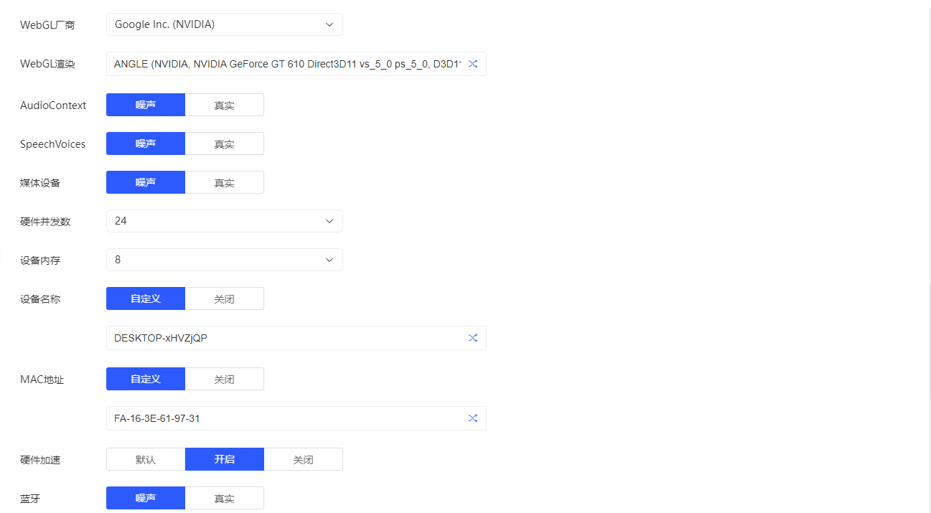
Task: Click the WebGL渲染 ANGLE text field
Action: click(287, 64)
